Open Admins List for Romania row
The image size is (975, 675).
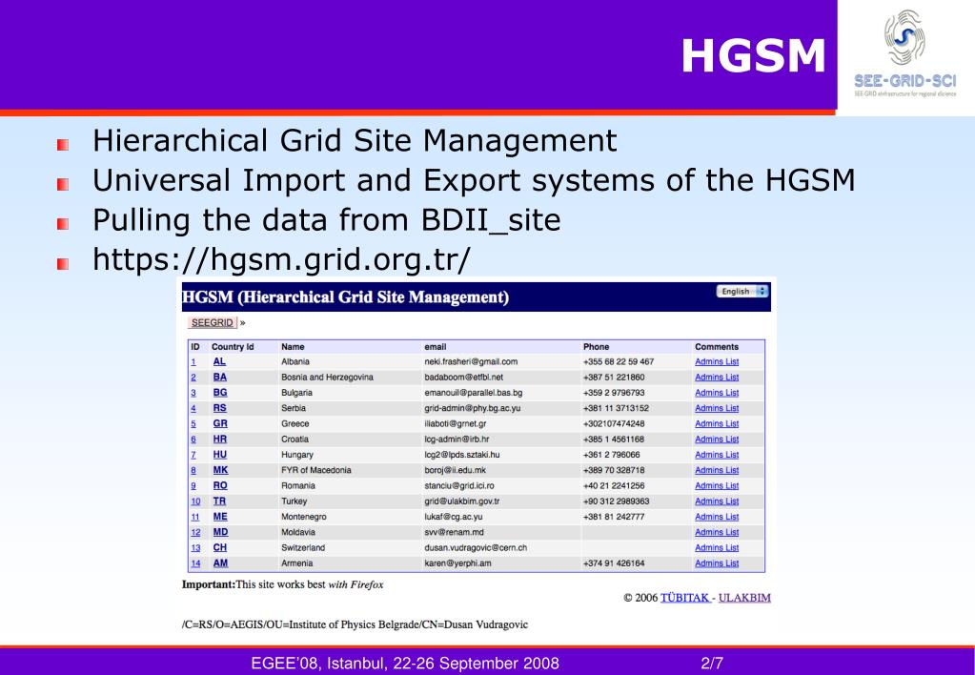pos(717,486)
